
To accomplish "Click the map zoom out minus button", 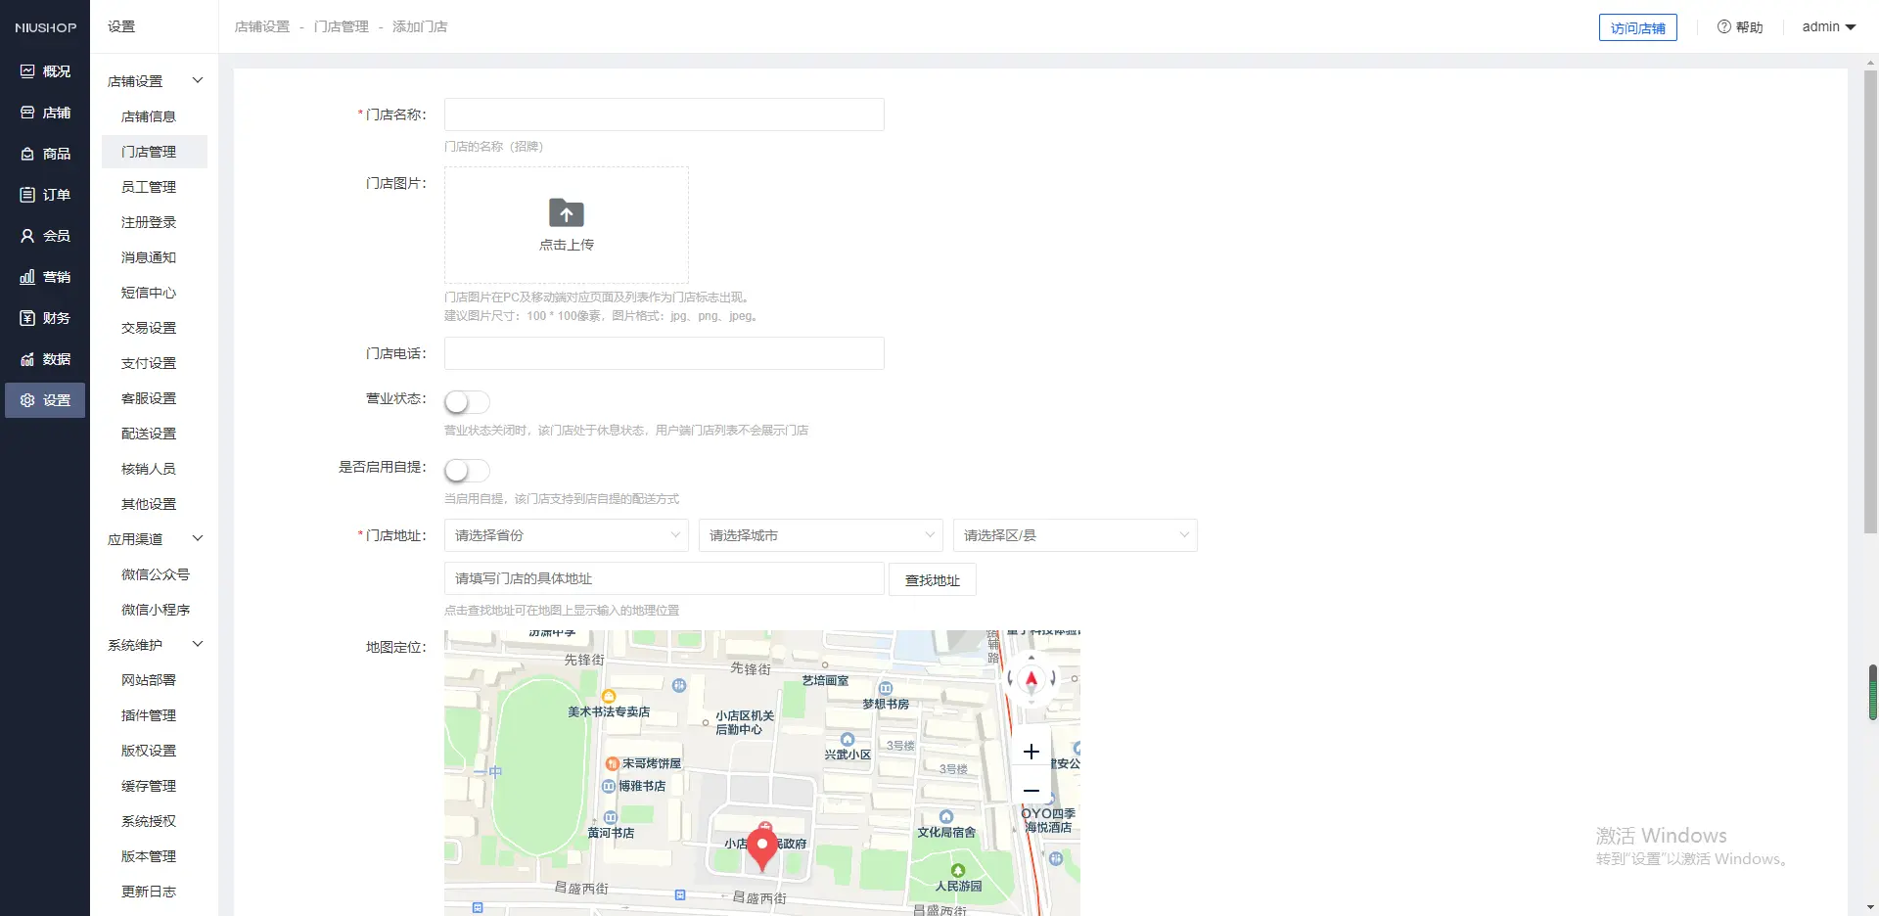I will click(x=1031, y=790).
